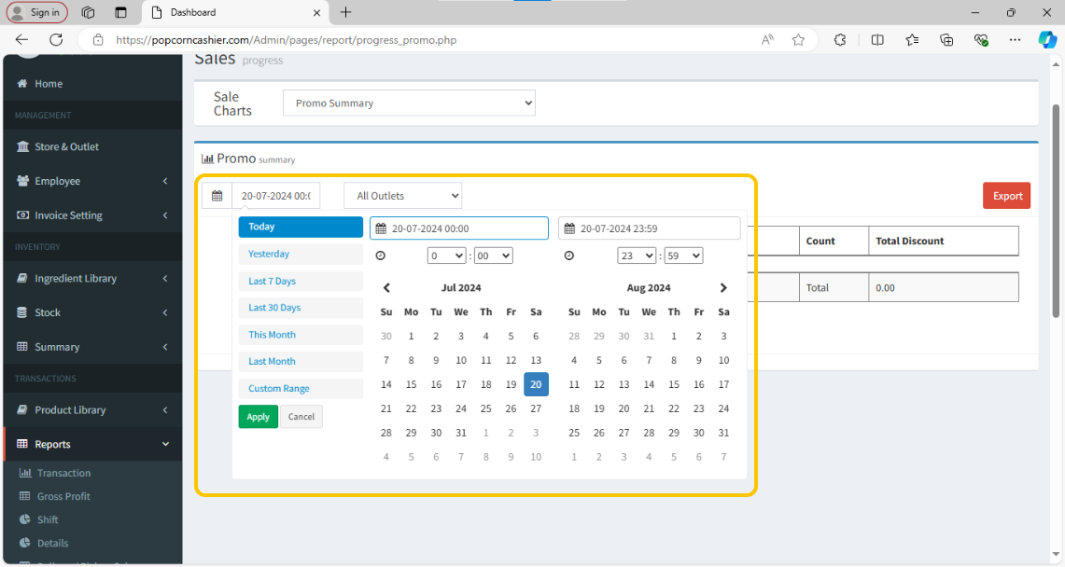Click the Employee people icon
The height and width of the screenshot is (567, 1065).
coord(22,180)
